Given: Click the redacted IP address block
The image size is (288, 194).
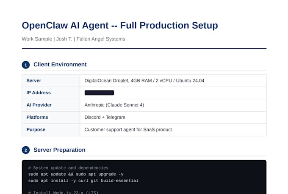Looking at the screenshot, I should 99,93.
